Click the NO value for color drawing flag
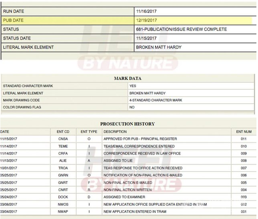 coord(132,107)
